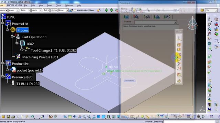Open the Window menu
220x123 pixels.
coord(69,5)
